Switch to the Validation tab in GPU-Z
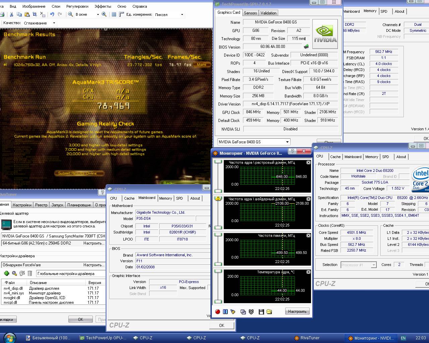This screenshot has width=429, height=343. tap(268, 13)
